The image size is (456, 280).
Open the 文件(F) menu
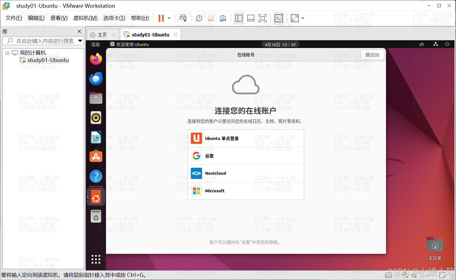[14, 18]
